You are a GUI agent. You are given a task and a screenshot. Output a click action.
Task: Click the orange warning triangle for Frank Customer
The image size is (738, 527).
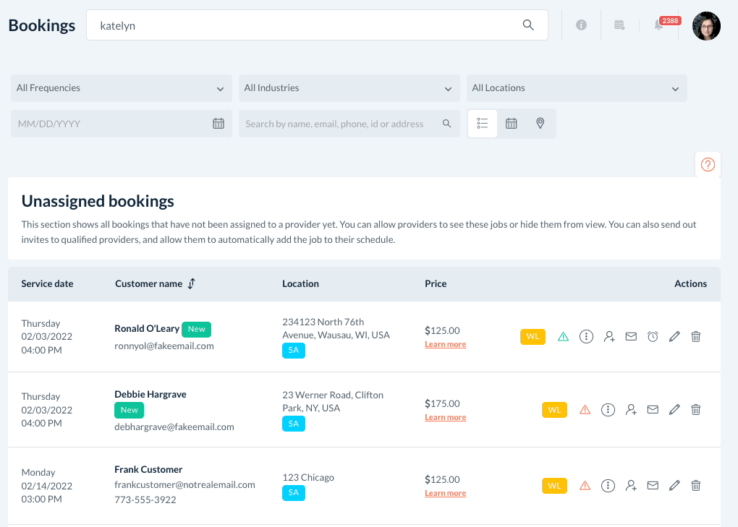[x=585, y=486]
